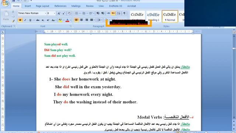Align text right
This screenshot has width=236, height=133.
(87, 20)
